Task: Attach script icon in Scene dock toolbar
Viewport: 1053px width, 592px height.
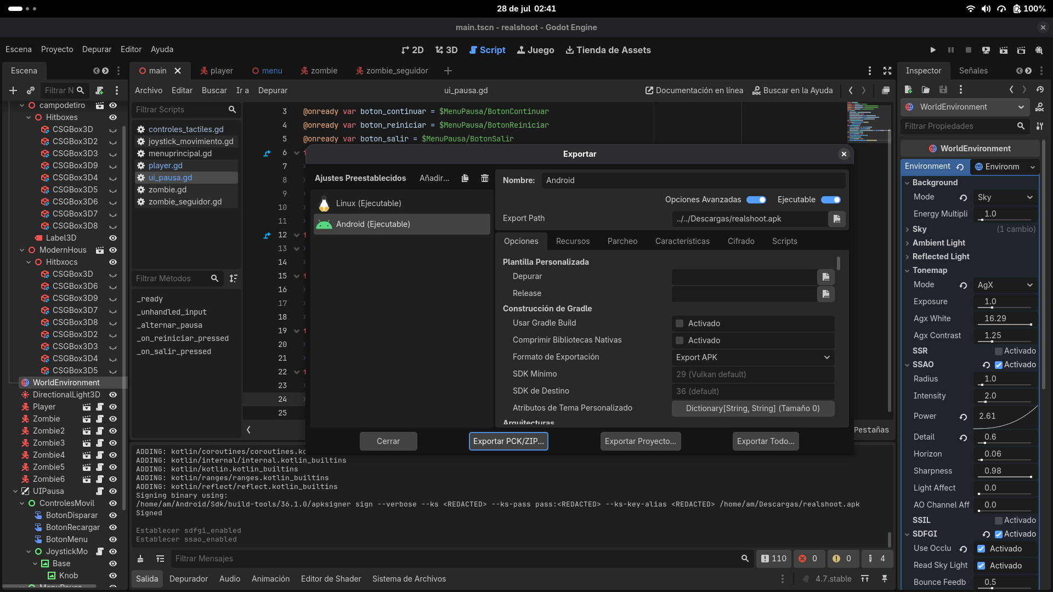Action: 99,90
